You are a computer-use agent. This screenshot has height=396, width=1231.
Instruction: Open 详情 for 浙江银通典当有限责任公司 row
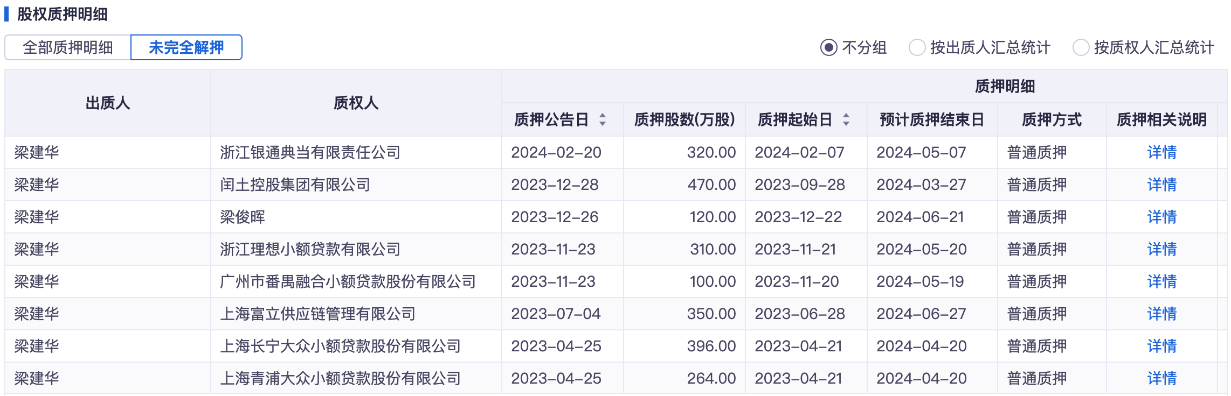point(1161,152)
